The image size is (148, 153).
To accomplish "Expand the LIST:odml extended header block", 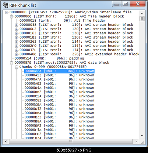I will point(17,54).
